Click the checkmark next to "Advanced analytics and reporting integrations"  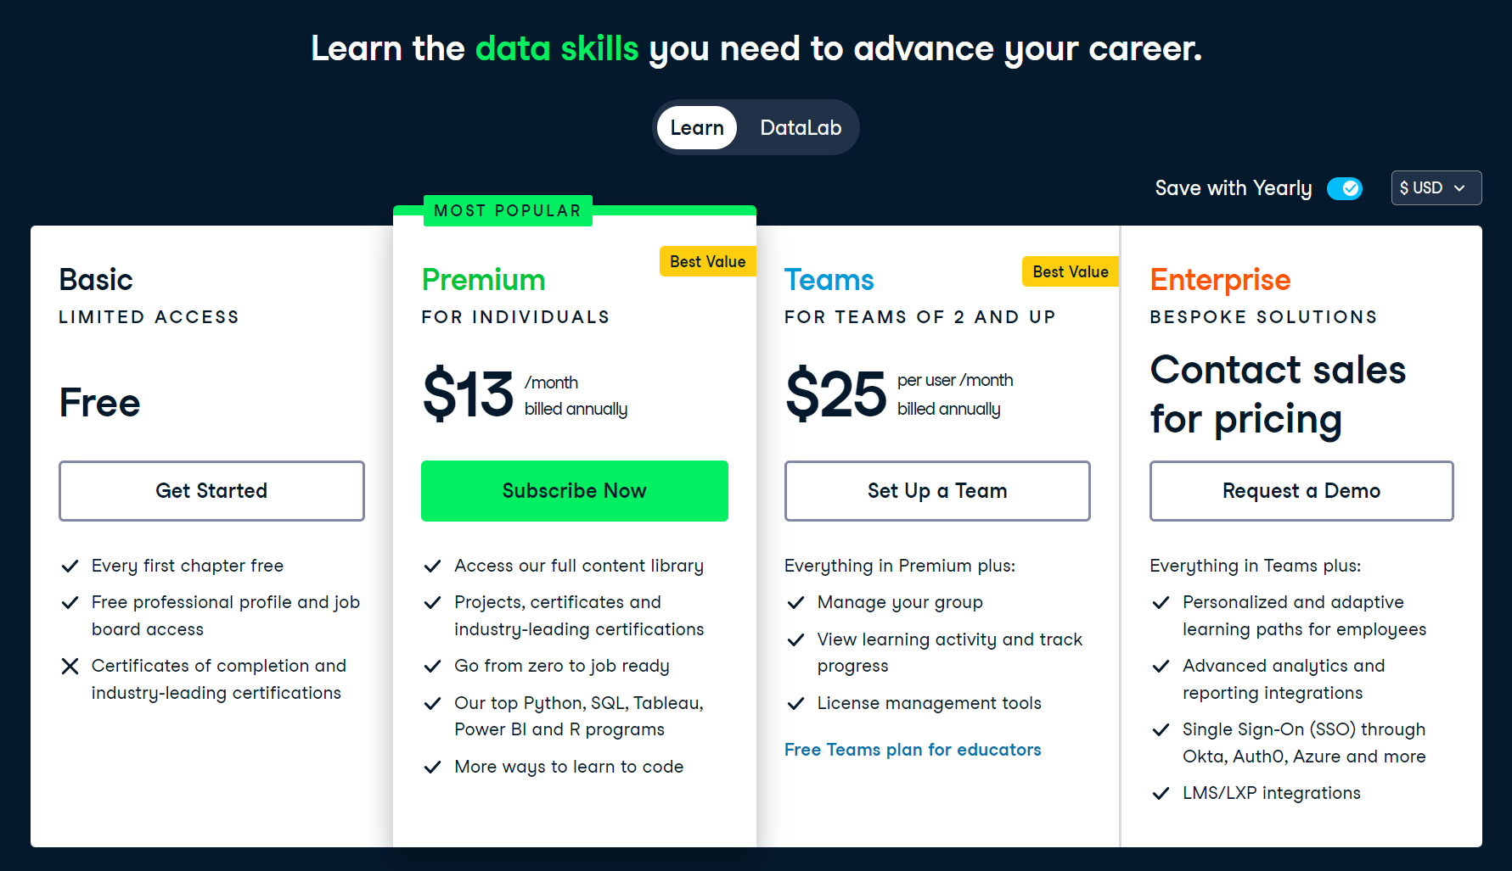pos(1161,667)
